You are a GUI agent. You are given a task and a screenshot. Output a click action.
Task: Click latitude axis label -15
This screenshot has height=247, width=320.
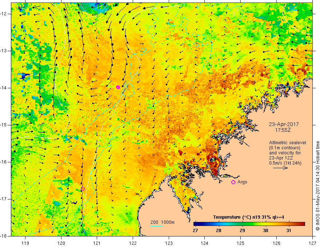4,125
